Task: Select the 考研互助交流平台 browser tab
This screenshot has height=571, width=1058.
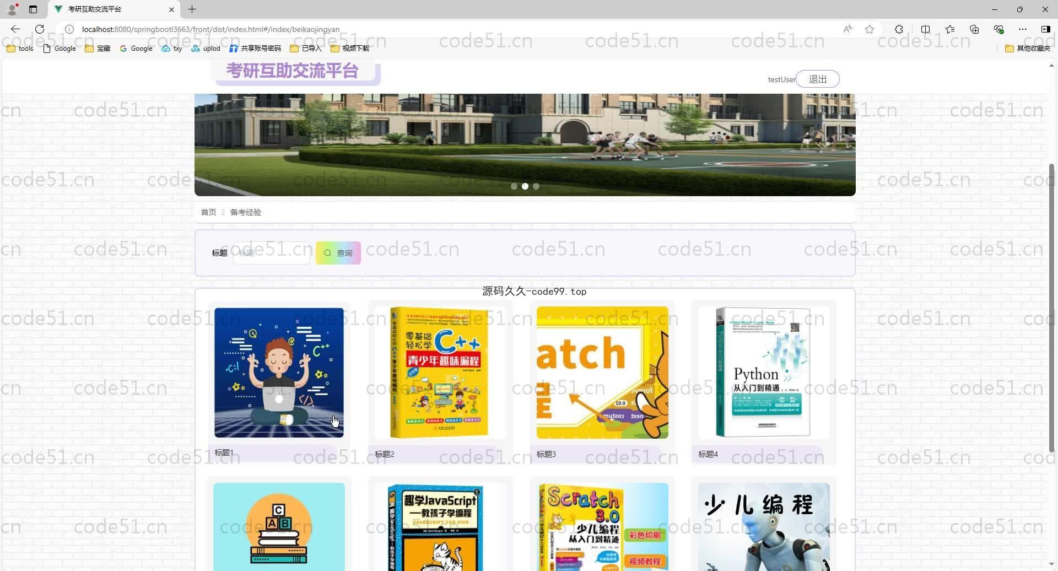Action: click(114, 9)
